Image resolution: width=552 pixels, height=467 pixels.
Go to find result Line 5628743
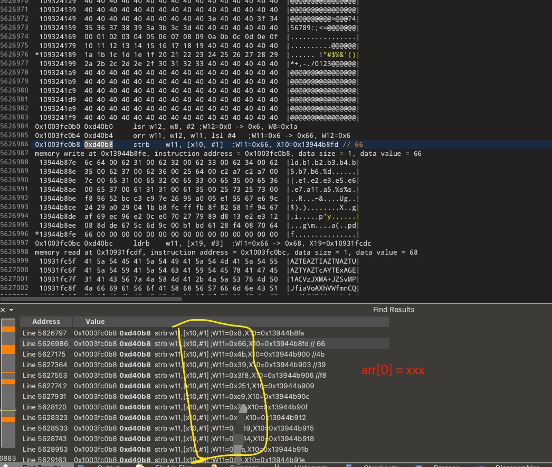click(205, 439)
